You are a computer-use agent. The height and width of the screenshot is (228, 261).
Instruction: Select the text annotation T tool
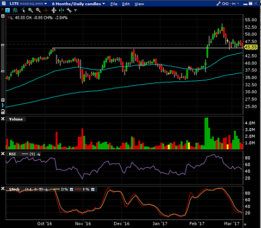pyautogui.click(x=8, y=10)
